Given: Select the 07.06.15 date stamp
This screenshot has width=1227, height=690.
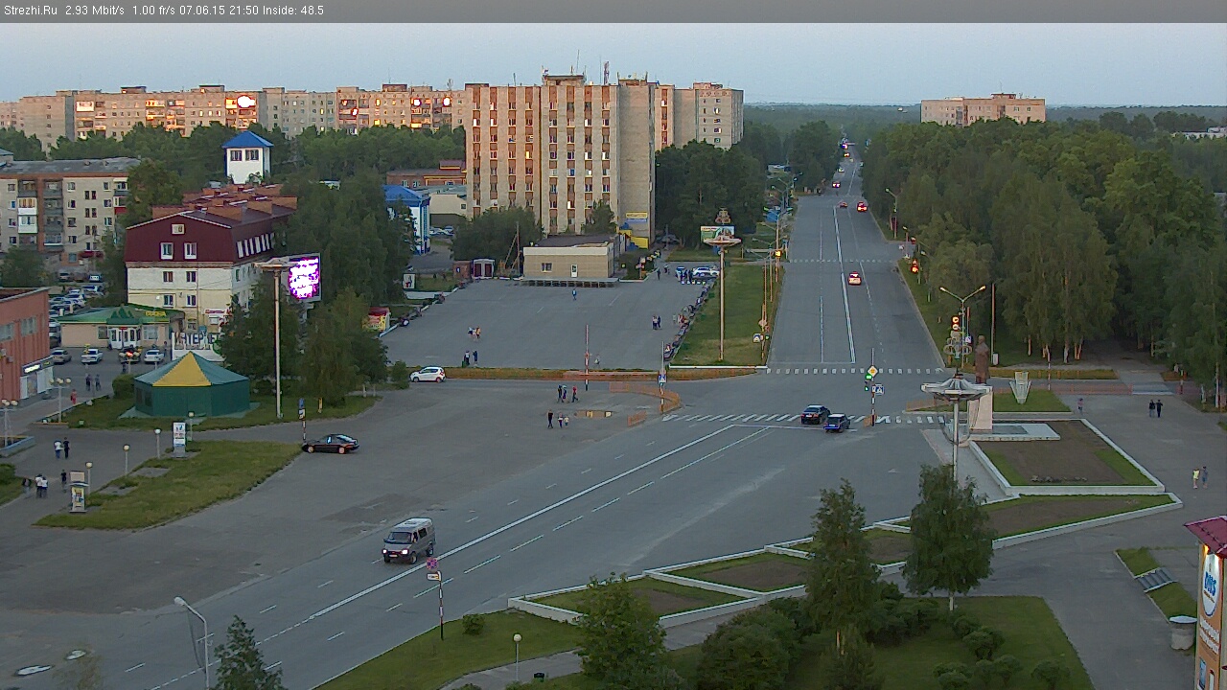Looking at the screenshot, I should click(203, 11).
